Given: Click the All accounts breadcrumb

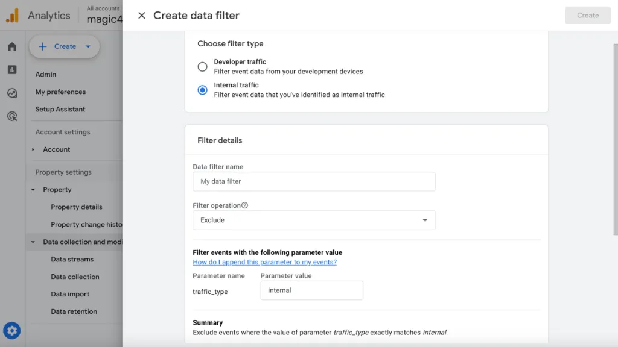Looking at the screenshot, I should pyautogui.click(x=103, y=8).
